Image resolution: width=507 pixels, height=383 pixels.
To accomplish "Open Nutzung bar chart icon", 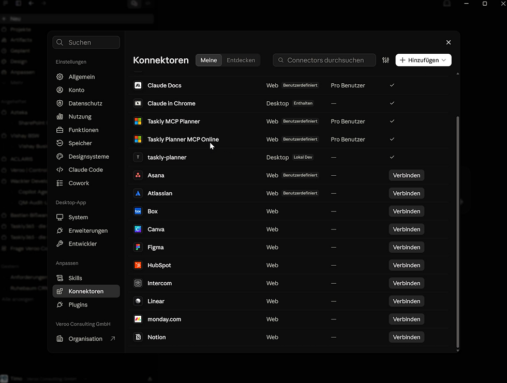I will (60, 117).
